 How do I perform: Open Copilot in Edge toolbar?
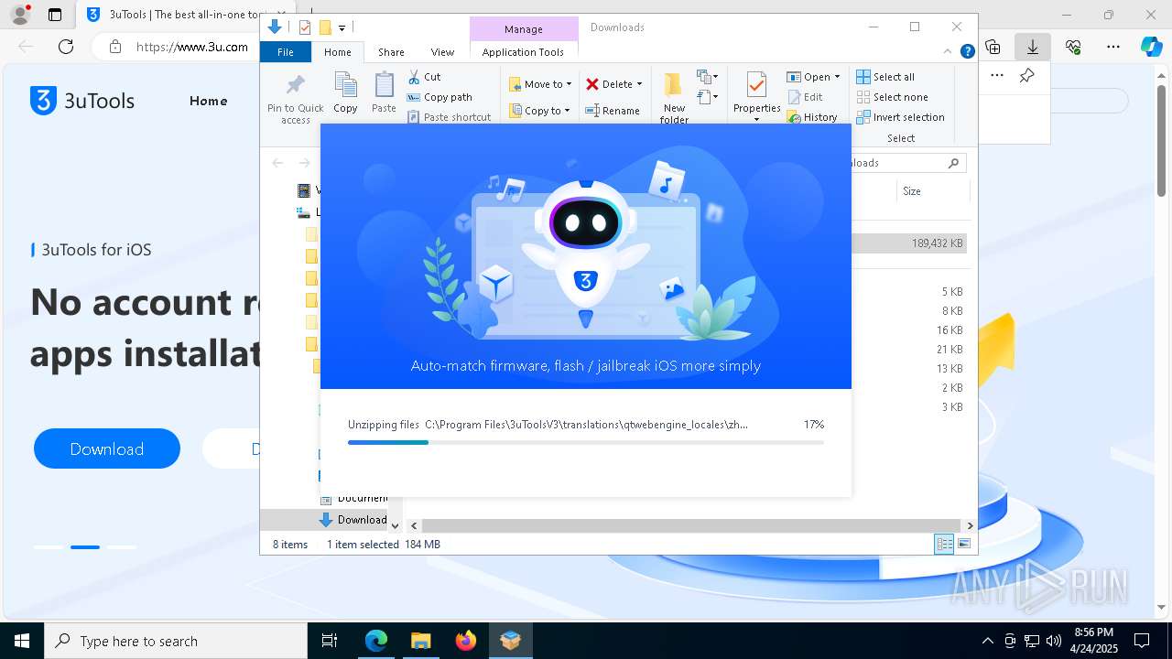[x=1151, y=47]
